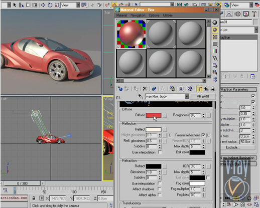Toggle Show Map in Viewport icon
The image size is (260, 208).
point(190,89)
